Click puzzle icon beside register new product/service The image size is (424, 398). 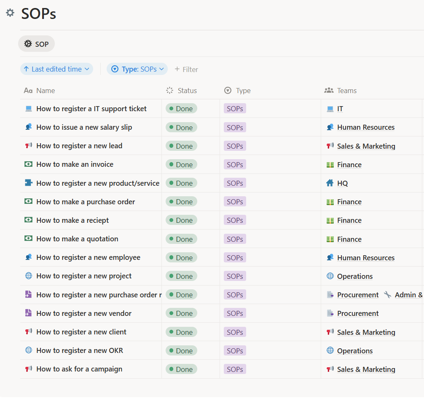click(28, 183)
